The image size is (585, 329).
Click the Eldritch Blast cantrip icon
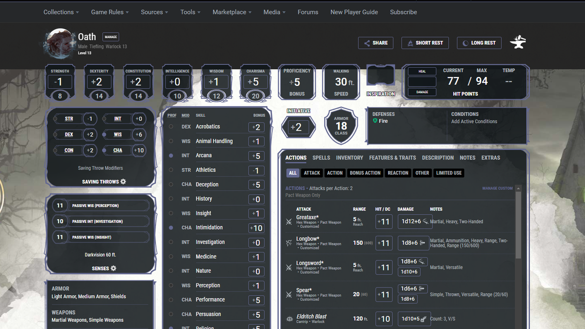289,319
